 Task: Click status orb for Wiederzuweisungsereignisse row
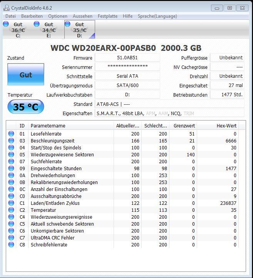pos(11,217)
